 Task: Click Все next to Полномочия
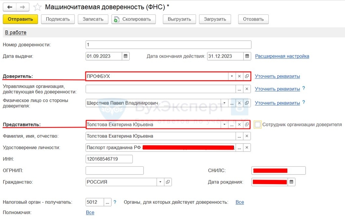(90, 212)
